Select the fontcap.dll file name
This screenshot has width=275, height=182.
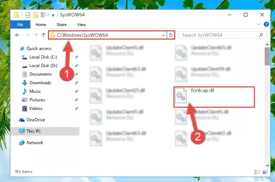(202, 91)
